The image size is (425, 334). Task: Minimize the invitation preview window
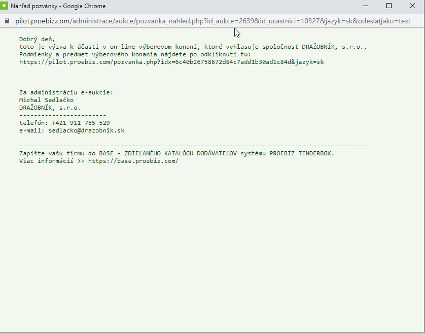365,6
